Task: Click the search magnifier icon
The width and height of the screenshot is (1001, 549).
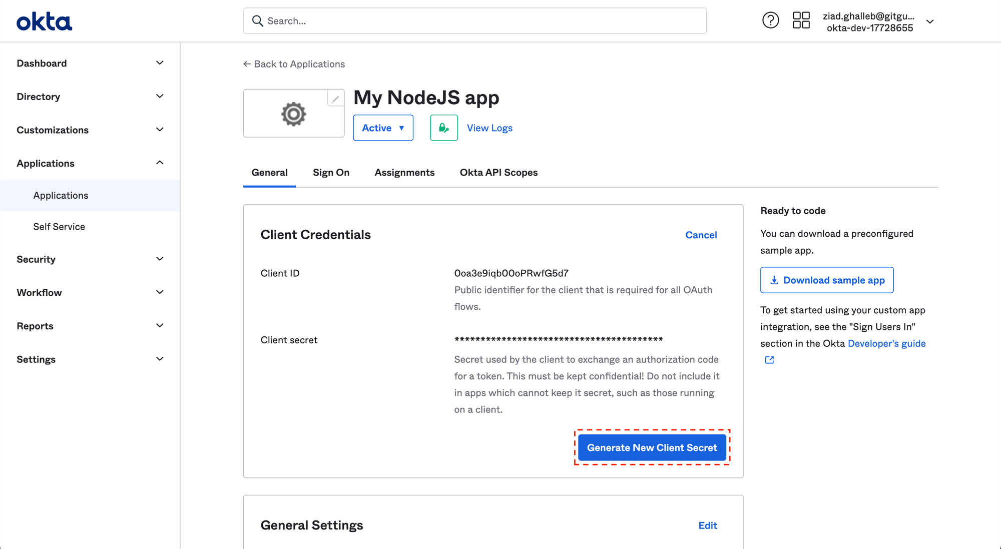Action: (x=257, y=21)
